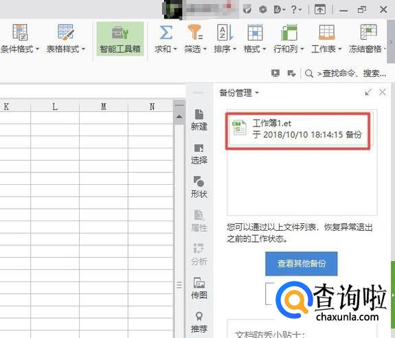
Task: Click the 排序 sort icon
Action: [225, 33]
